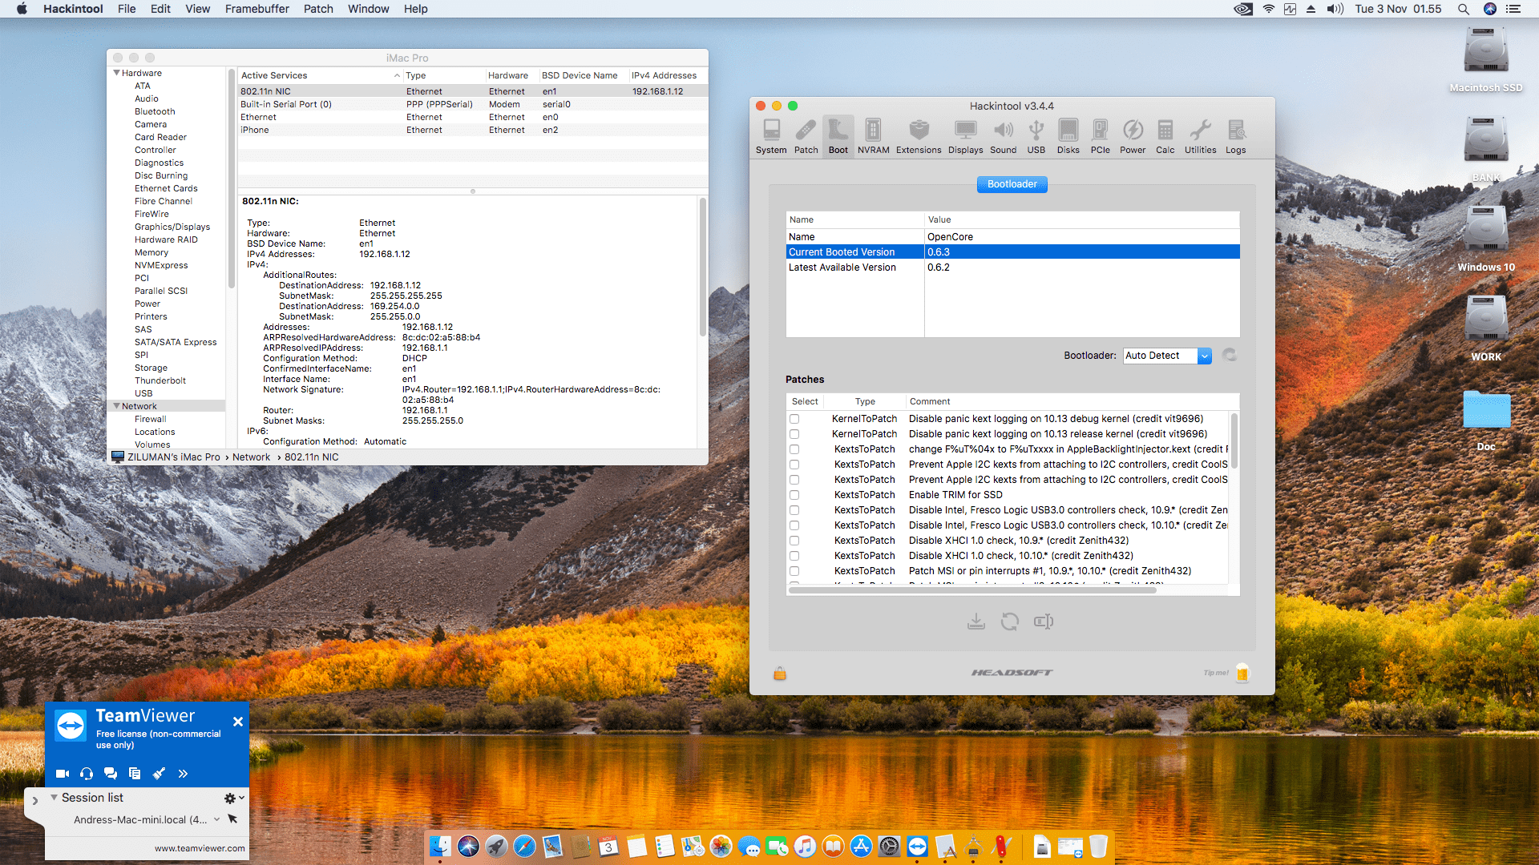Click the Bootloader tab button
The width and height of the screenshot is (1539, 865).
coord(1012,184)
